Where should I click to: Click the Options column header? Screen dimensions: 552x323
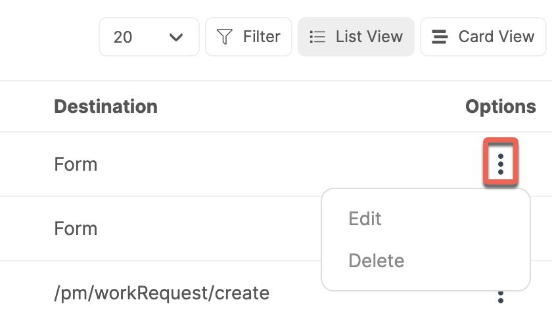(501, 106)
